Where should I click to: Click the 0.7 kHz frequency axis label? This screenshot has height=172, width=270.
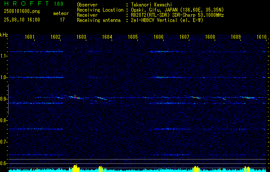tap(3, 142)
